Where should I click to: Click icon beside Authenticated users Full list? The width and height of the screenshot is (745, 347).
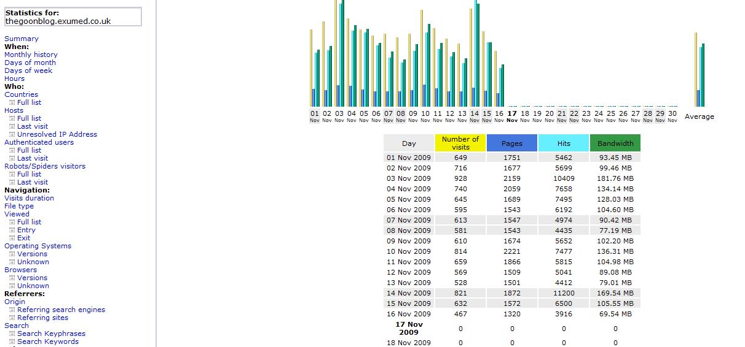pos(12,150)
